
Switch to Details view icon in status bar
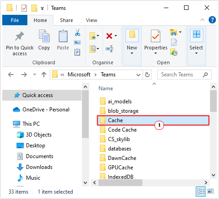pos(201,191)
